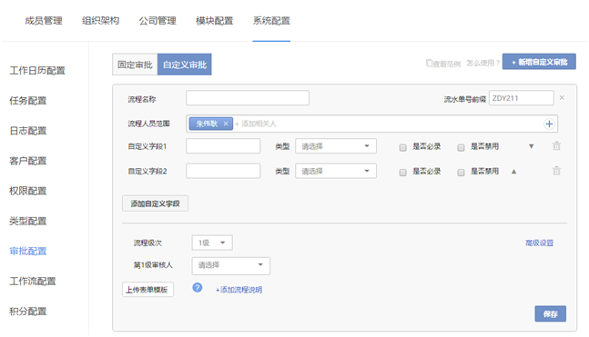Open the 组织架构 top tab

point(101,21)
